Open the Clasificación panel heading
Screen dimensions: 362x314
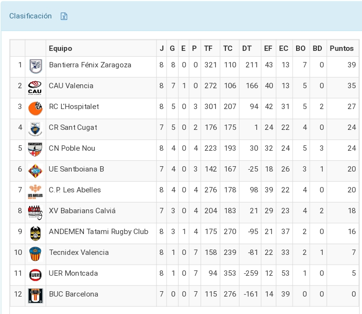point(31,16)
